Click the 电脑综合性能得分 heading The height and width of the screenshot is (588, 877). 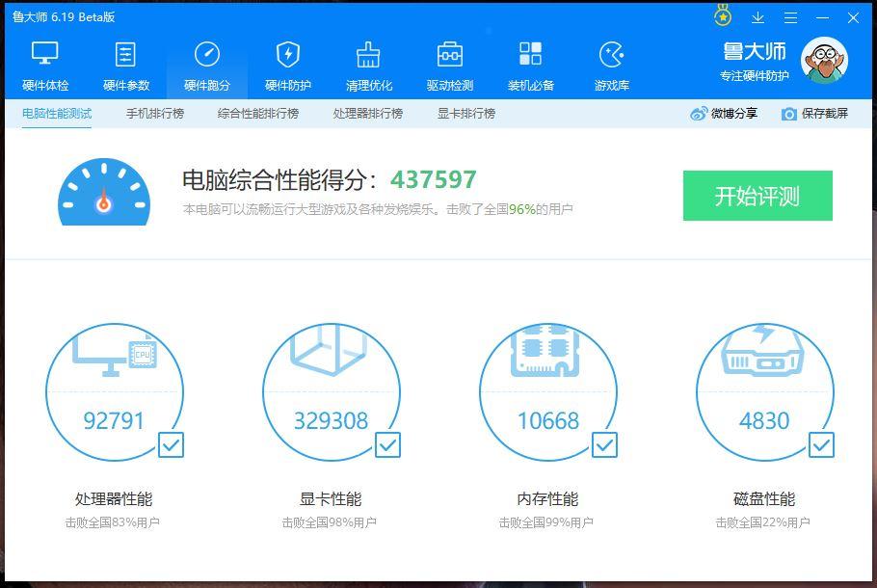[279, 180]
